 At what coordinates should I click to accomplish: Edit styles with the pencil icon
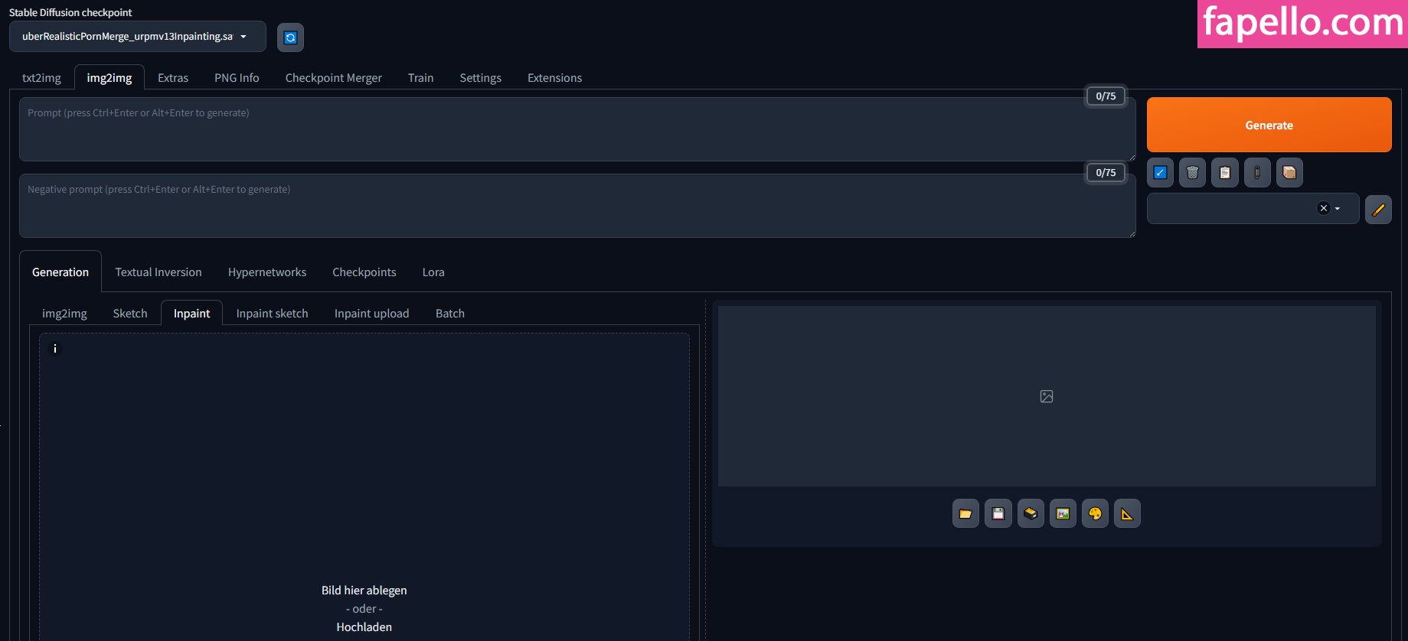click(1377, 210)
